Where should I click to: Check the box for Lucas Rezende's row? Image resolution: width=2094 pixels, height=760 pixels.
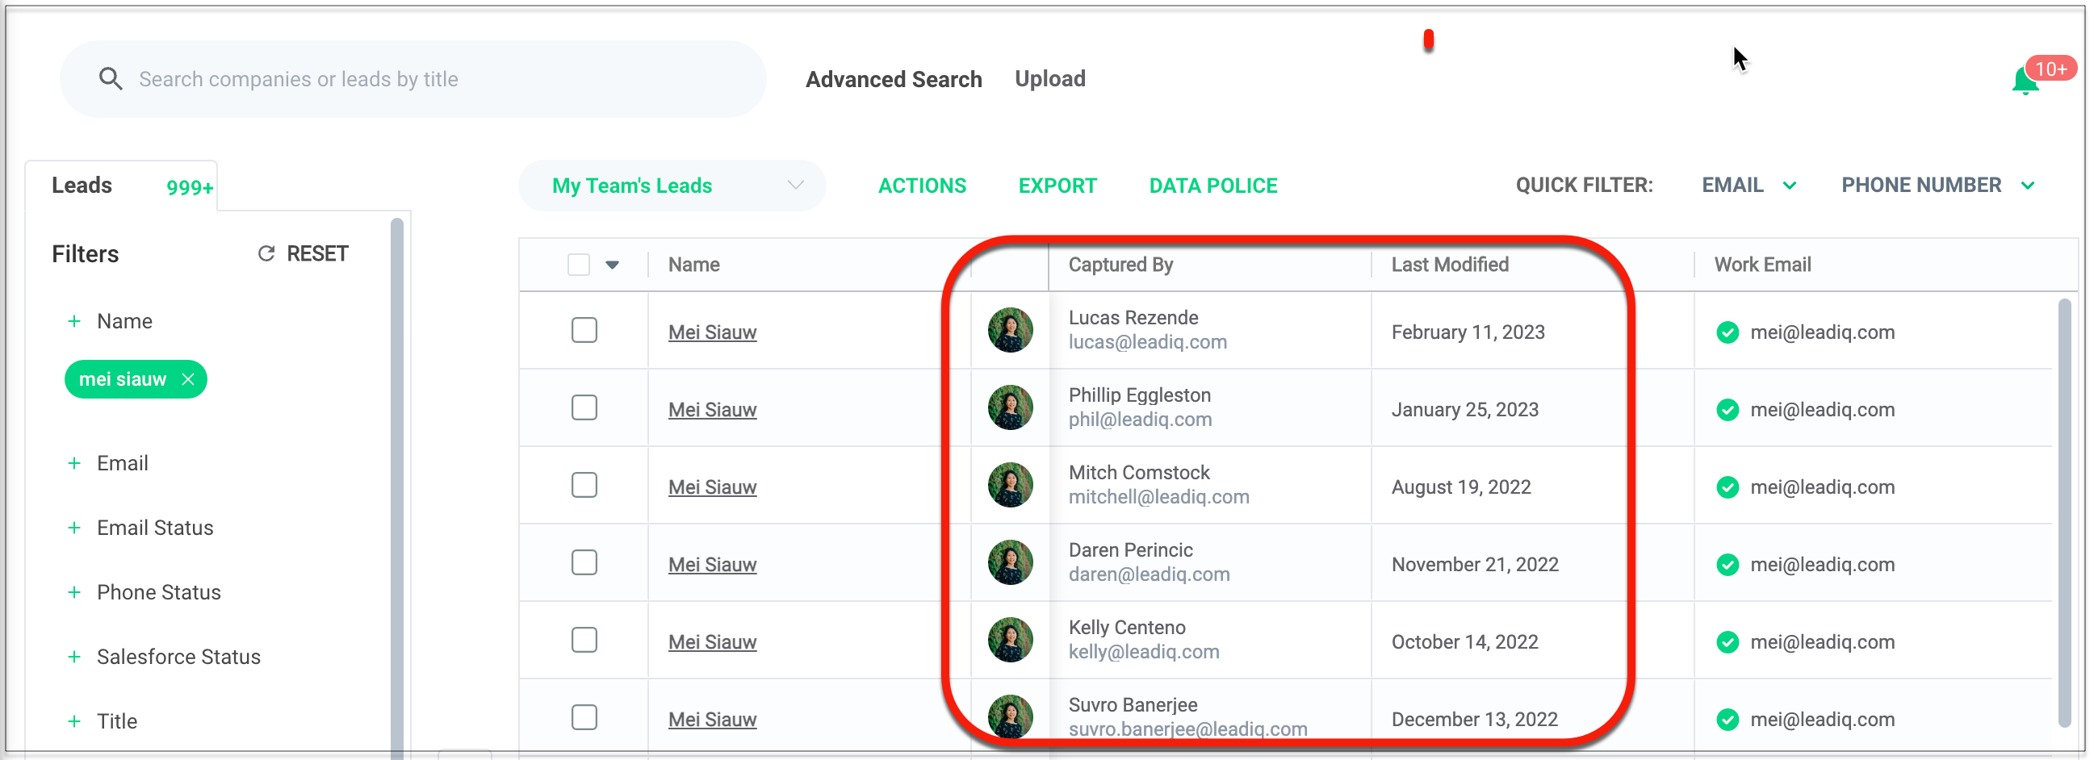point(584,331)
